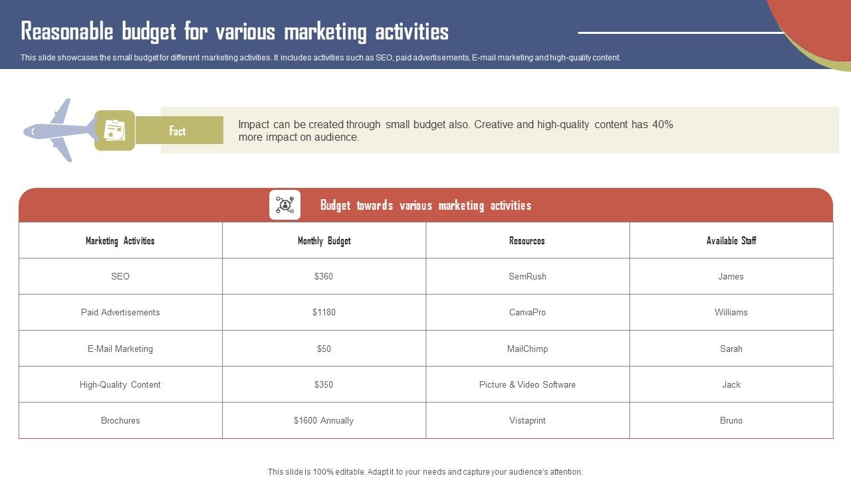This screenshot has width=851, height=478.
Task: Click the Vistaprint resource cell
Action: pos(527,420)
